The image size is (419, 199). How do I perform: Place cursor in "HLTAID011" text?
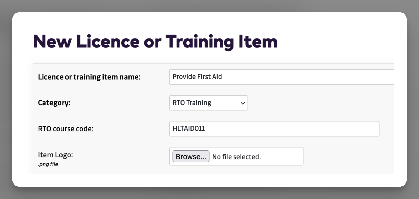pos(188,129)
